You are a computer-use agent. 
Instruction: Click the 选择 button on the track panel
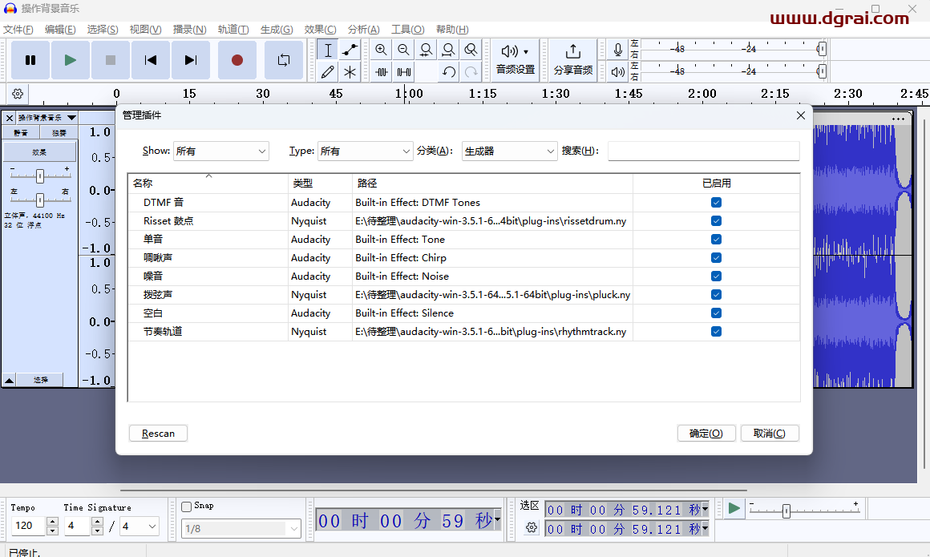[40, 380]
